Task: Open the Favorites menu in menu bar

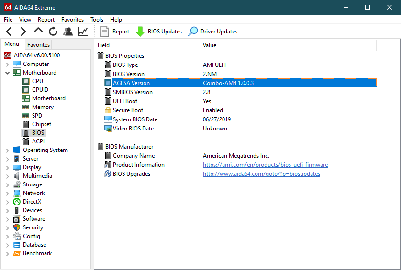Action: (x=72, y=20)
